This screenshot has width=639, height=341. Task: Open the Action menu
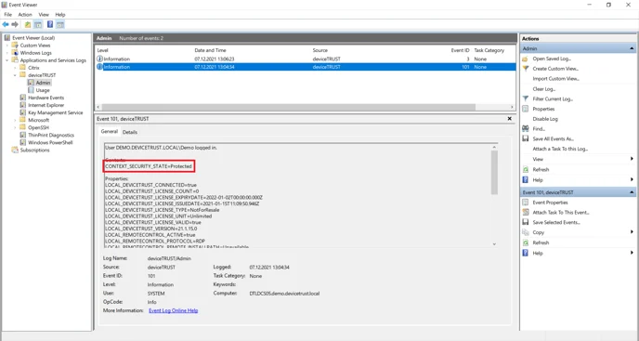pyautogui.click(x=25, y=14)
